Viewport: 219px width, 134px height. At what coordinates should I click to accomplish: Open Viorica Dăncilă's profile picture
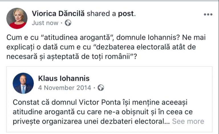tap(17, 18)
